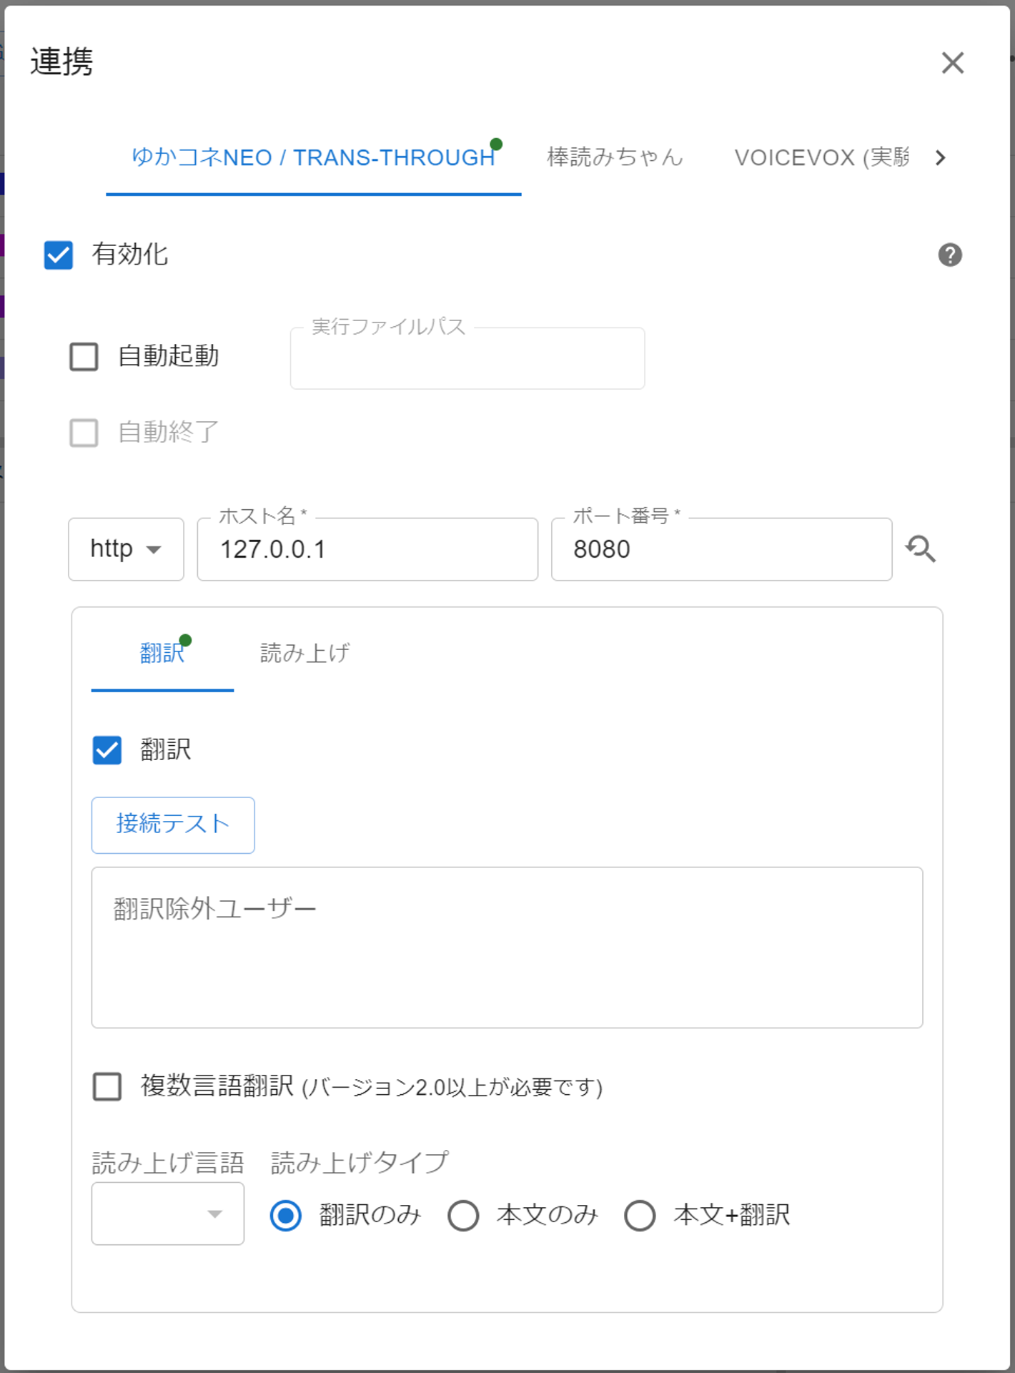
Task: Uncheck the 有効化 checkbox
Action: pos(59,255)
